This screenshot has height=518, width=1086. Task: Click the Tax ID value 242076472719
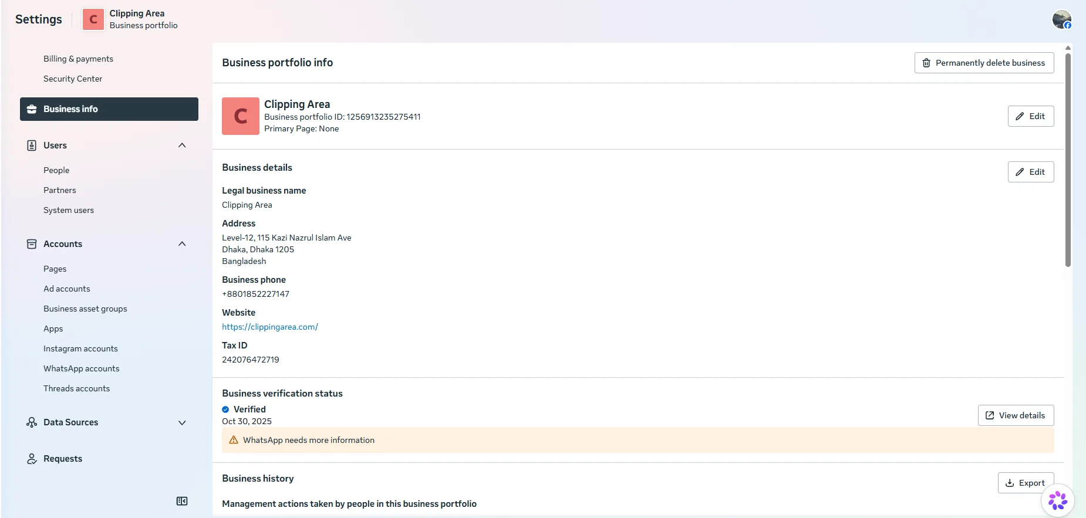coord(251,360)
